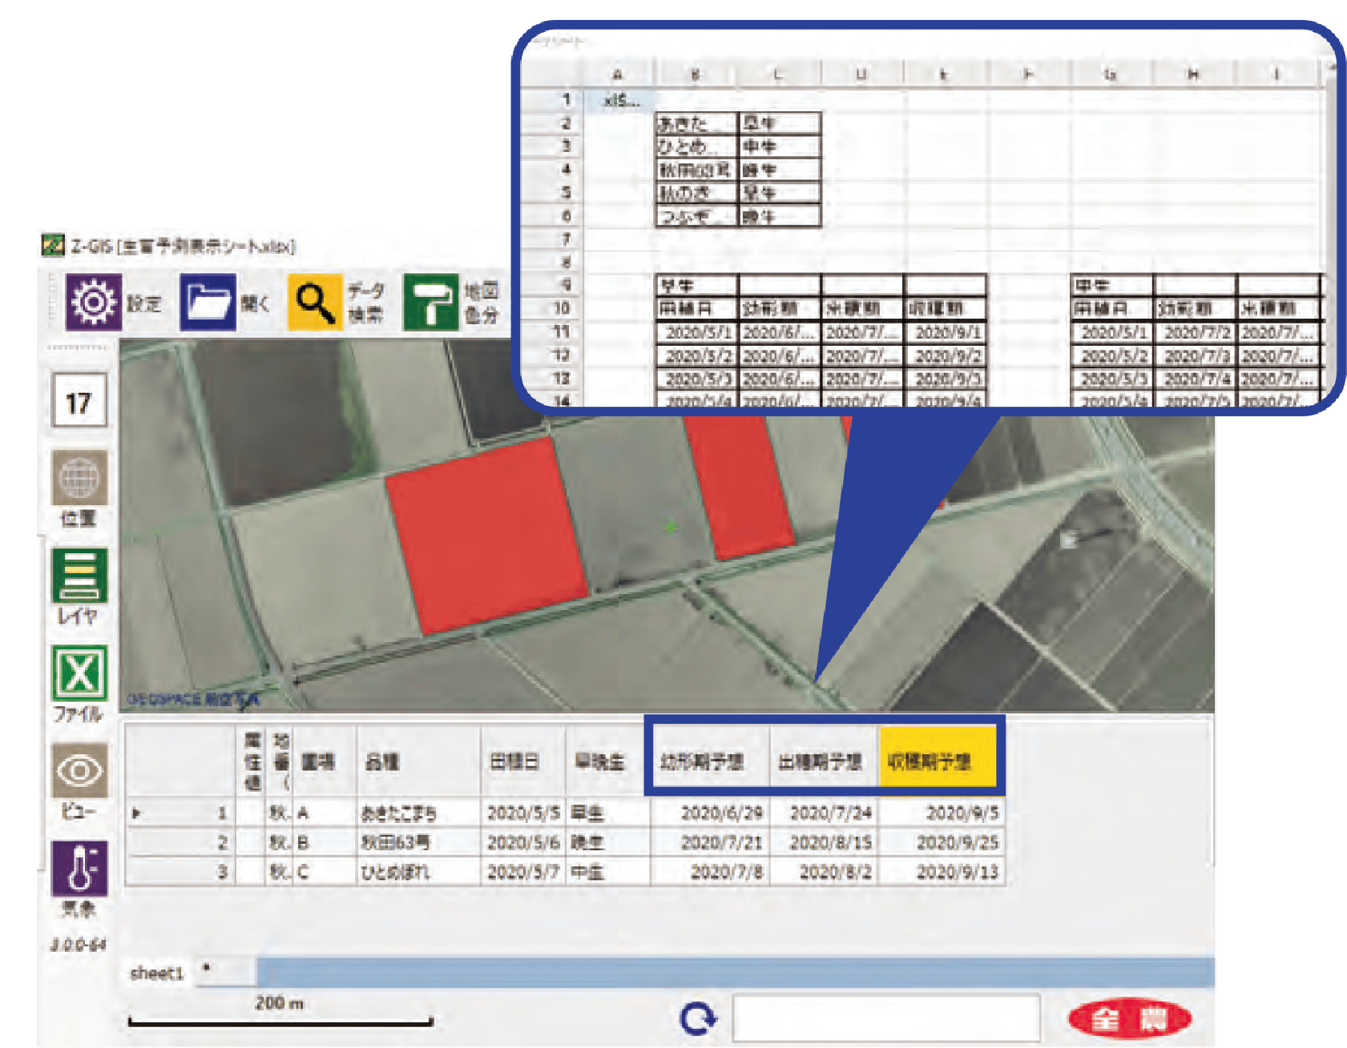1347x1048 pixels.
Task: Select the 出穂期予想 column header
Action: tap(821, 761)
